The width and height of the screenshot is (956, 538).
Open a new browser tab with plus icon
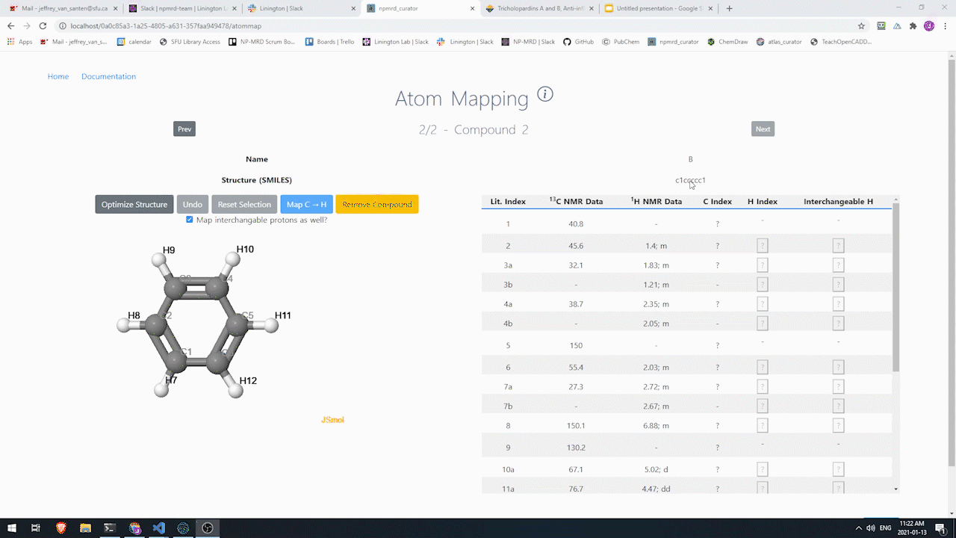tap(729, 8)
